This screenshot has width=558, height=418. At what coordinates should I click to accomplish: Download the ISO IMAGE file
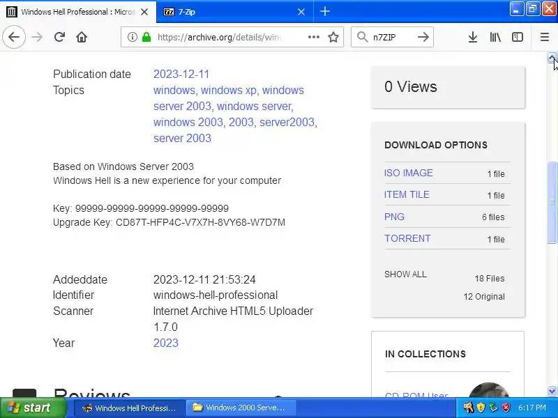tap(409, 173)
